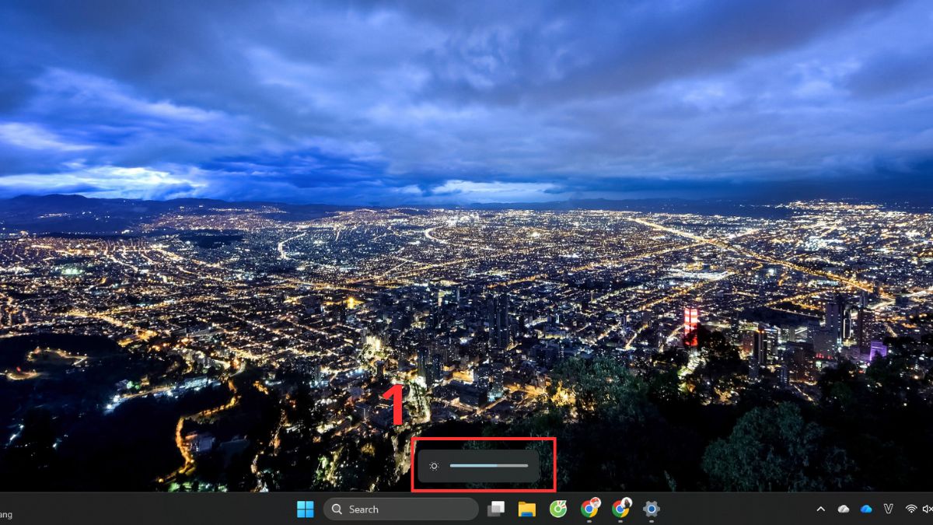Open the first Chrome profile icon
This screenshot has height=525, width=933.
(x=589, y=509)
